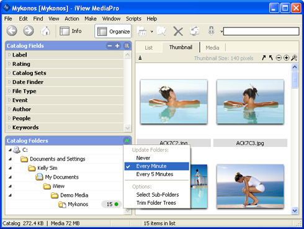304x229 pixels.
Task: Expand the Event field
Action: tap(9, 100)
